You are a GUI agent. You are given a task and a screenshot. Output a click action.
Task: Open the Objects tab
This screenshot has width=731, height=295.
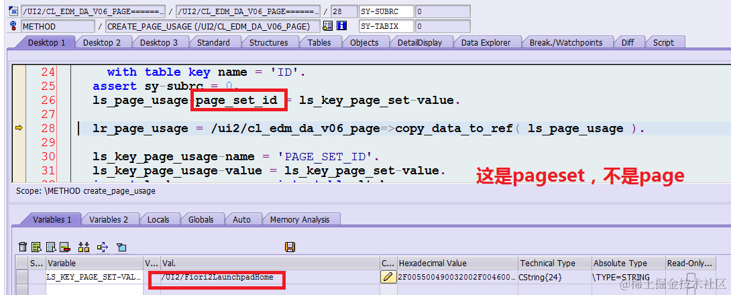click(x=364, y=42)
